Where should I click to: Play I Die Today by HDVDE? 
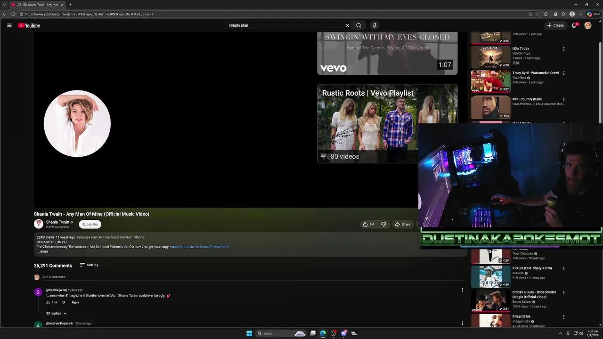[x=490, y=57]
